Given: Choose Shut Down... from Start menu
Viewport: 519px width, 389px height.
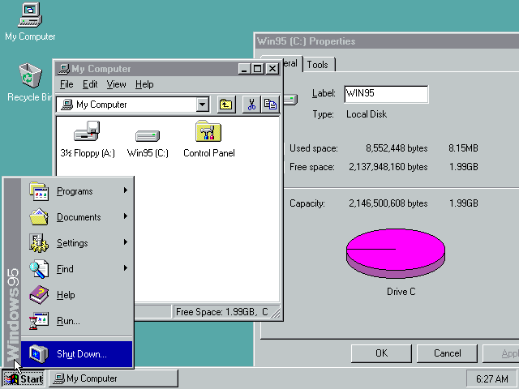Looking at the screenshot, I should pyautogui.click(x=76, y=354).
